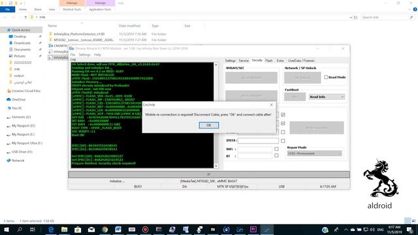Viewport: 418px width, 235px height.
Task: Focus the IMEI4 input field
Action: (258, 141)
